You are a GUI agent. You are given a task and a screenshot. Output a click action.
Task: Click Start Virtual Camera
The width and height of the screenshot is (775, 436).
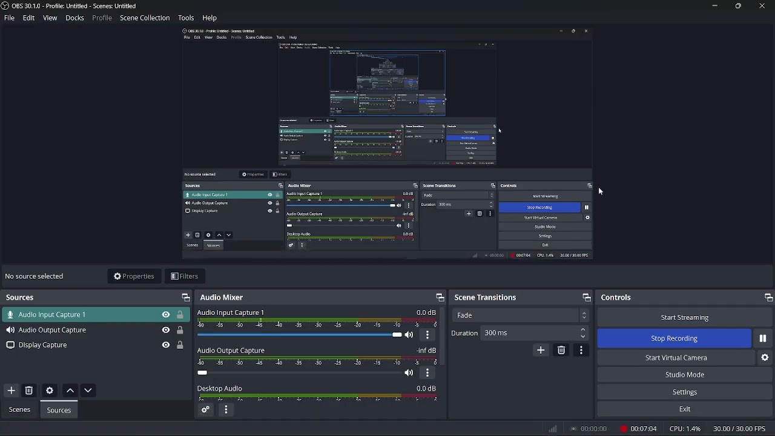click(x=676, y=358)
